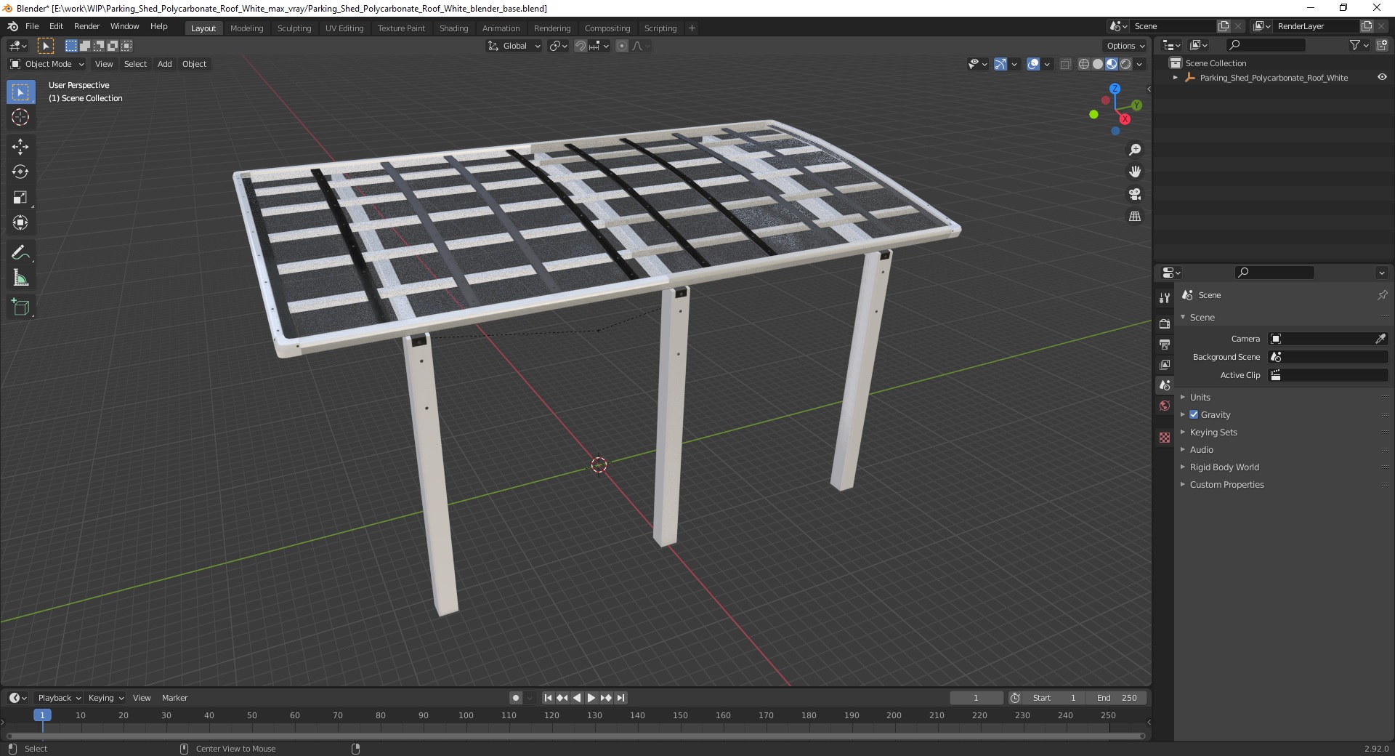Switch to the UV Editing workspace tab
The image size is (1395, 756).
click(344, 28)
